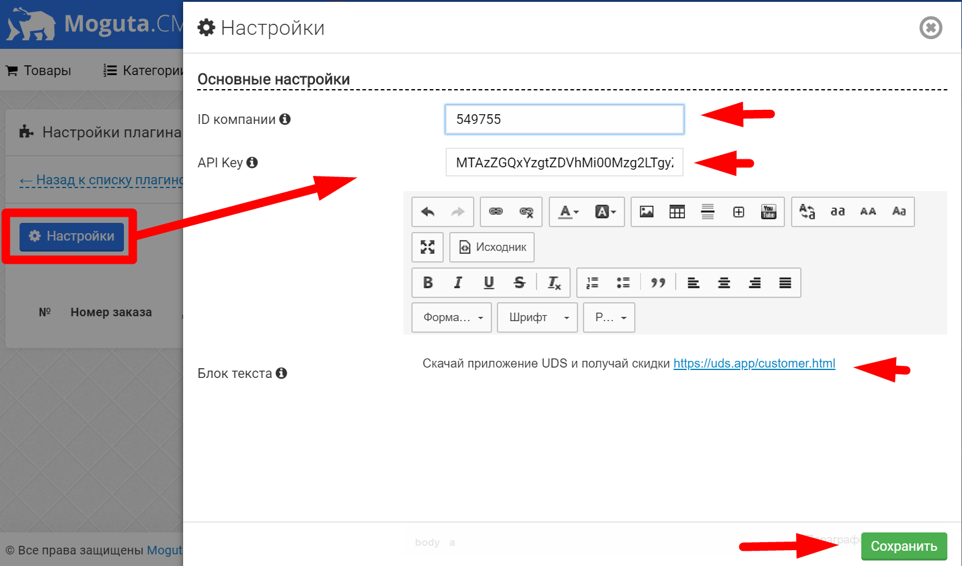Remove hyperlink with unlink icon
Screen dimensions: 962x566
point(526,212)
